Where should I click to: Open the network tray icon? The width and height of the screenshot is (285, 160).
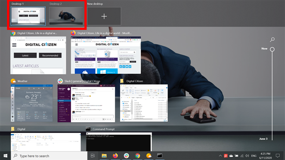click(x=242, y=156)
